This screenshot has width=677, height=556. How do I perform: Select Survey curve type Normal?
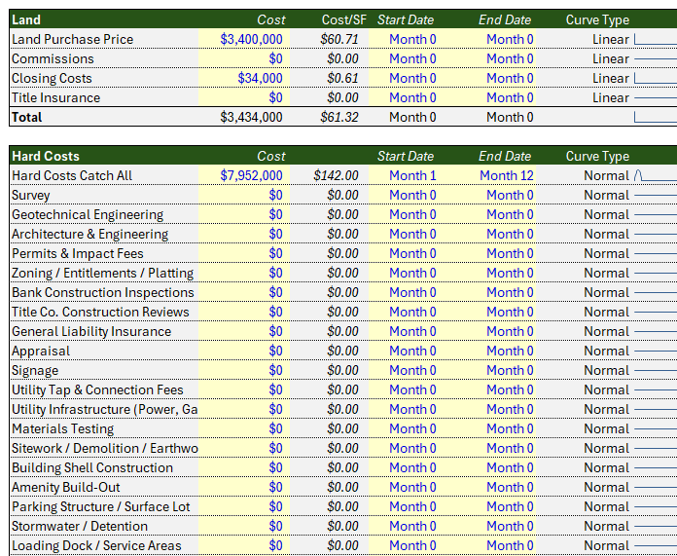(x=607, y=195)
